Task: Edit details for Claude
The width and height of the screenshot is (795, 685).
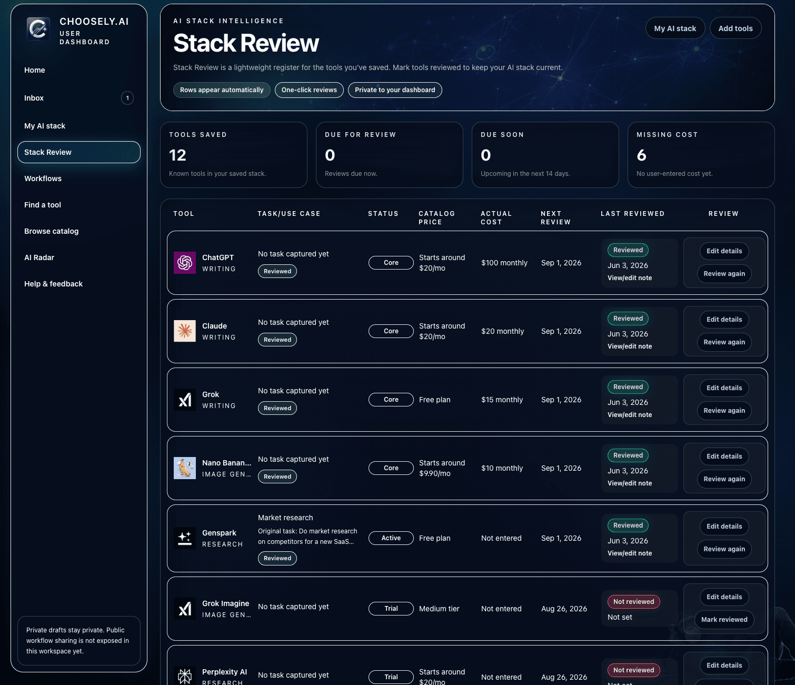Action: pyautogui.click(x=724, y=320)
